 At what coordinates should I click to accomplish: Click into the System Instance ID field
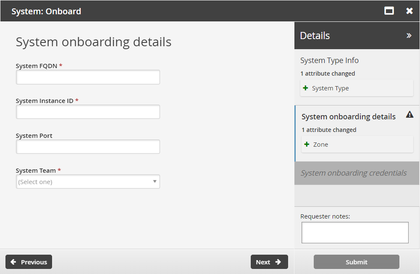[88, 112]
